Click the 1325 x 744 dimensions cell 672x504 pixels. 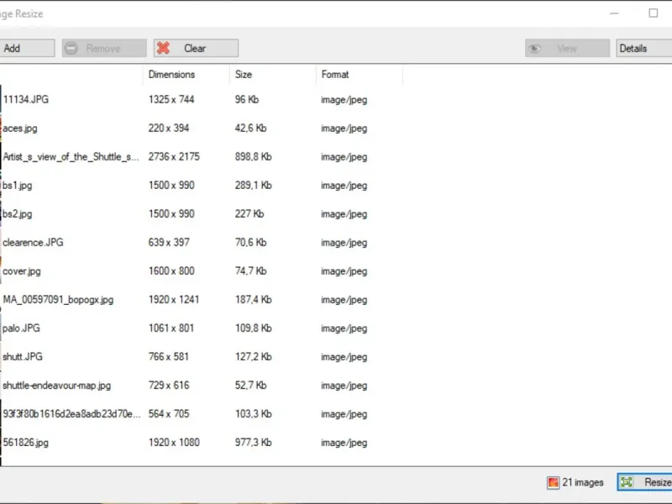pyautogui.click(x=171, y=99)
